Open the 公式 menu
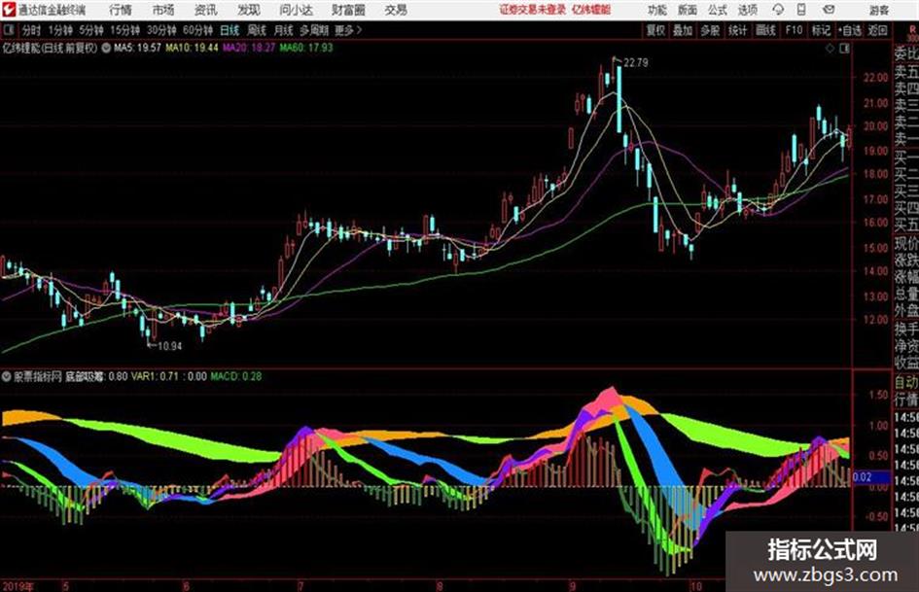This screenshot has width=919, height=592. [x=718, y=10]
